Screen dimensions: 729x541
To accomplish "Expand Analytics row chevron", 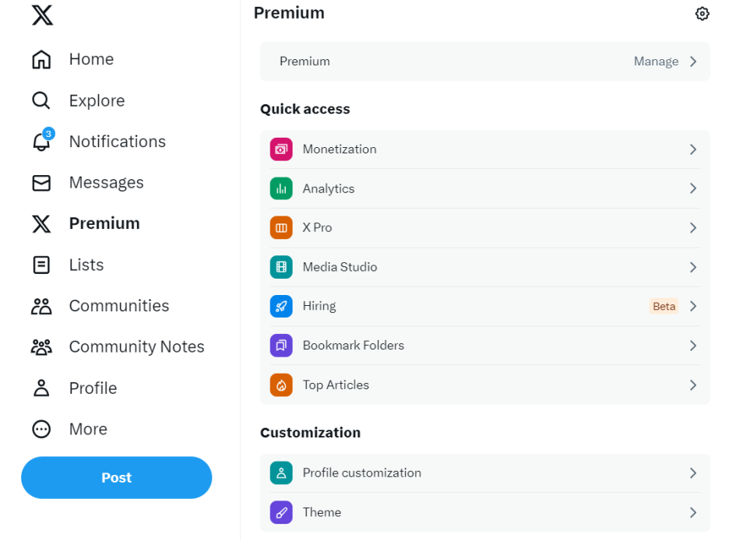I will point(693,188).
